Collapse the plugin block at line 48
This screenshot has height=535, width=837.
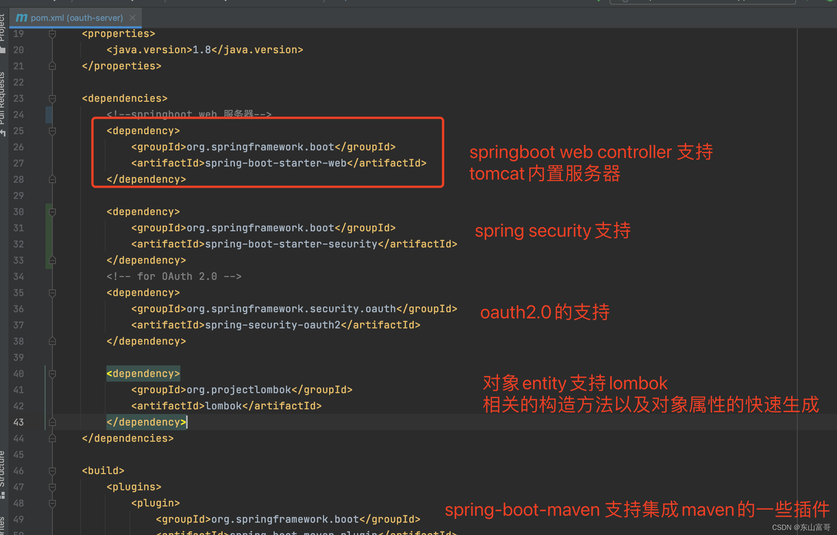52,503
